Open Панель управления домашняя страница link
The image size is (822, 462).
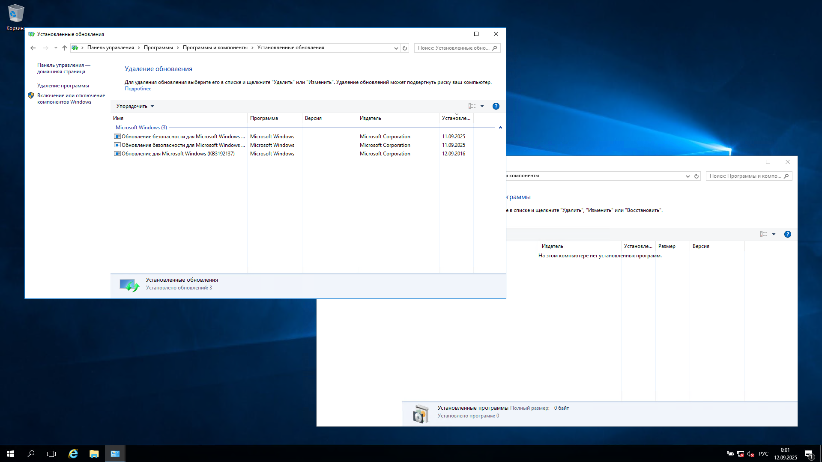64,68
